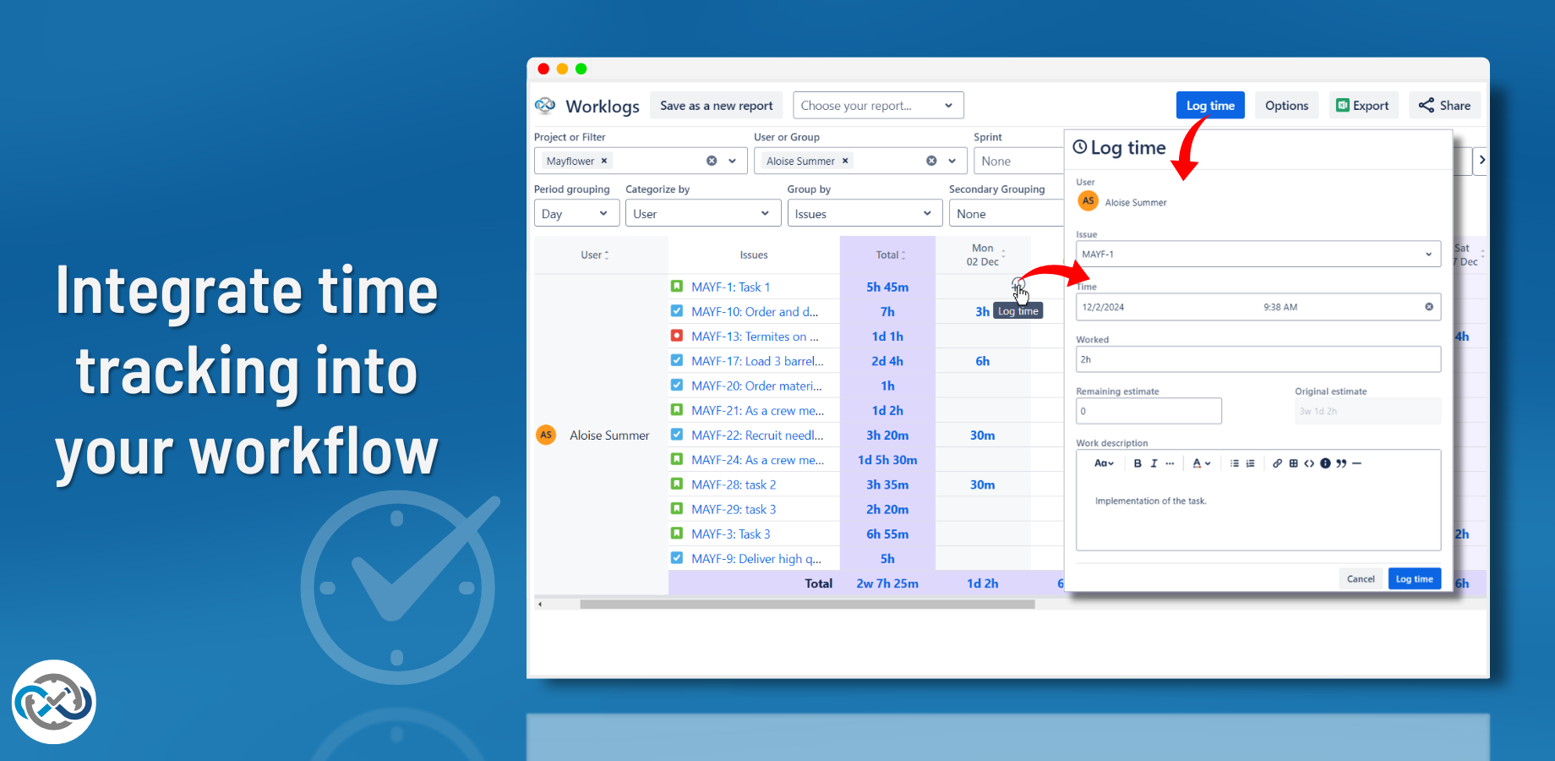Expand the Project or Filter dropdown arrow
Image resolution: width=1555 pixels, height=761 pixels.
[733, 161]
